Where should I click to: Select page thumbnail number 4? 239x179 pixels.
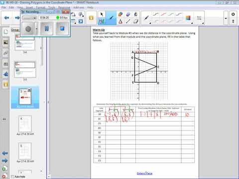[x=25, y=124]
